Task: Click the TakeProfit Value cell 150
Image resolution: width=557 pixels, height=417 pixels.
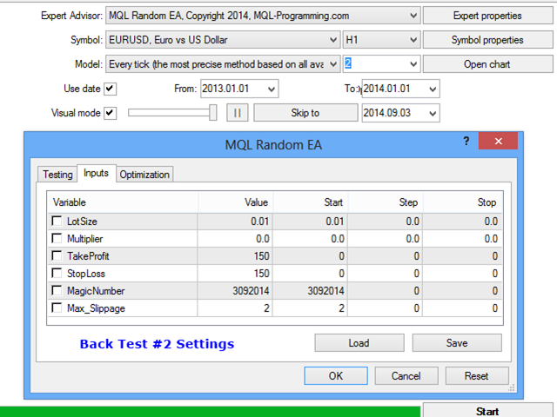Action: click(235, 256)
